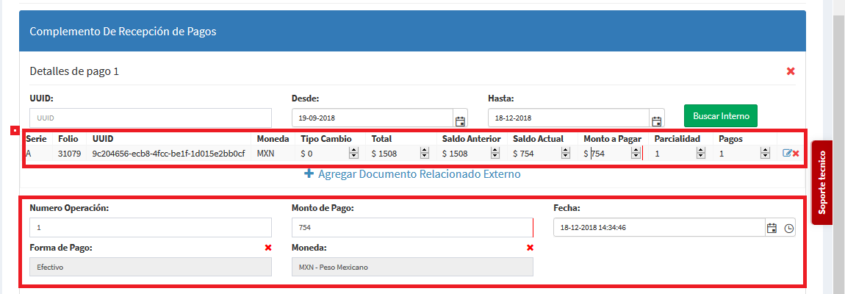Click the Buscar Interno button

720,116
